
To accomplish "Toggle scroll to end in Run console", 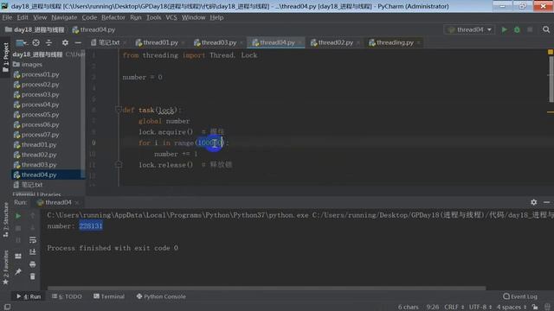I will click(x=33, y=252).
